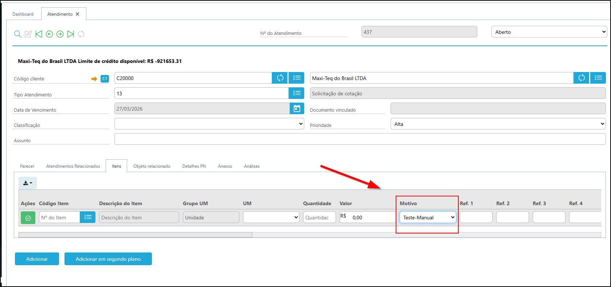The width and height of the screenshot is (611, 287).
Task: Open the Motivo dropdown showing Teste-Manual
Action: pos(428,218)
